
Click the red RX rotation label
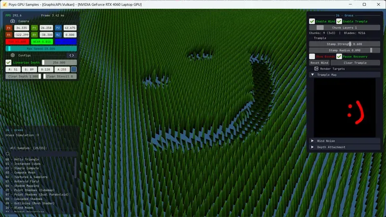(9, 35)
